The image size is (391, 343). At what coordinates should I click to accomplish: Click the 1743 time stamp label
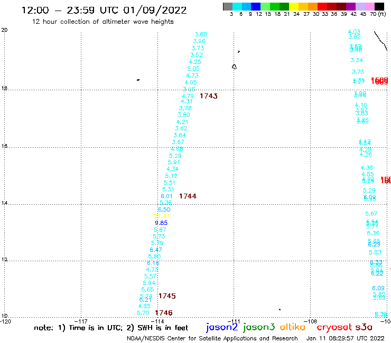click(x=209, y=96)
